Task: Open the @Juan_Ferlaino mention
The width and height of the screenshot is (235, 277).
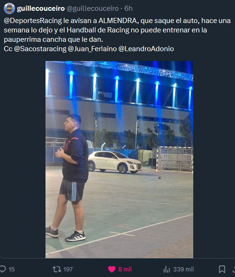Action: pyautogui.click(x=92, y=49)
